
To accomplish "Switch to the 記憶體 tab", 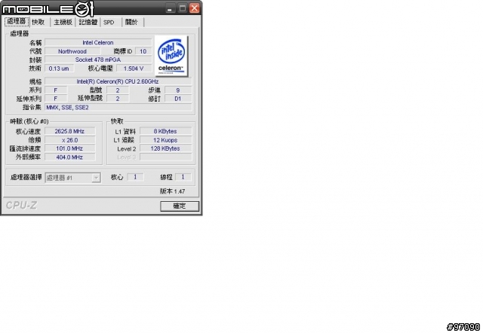I will click(x=88, y=22).
